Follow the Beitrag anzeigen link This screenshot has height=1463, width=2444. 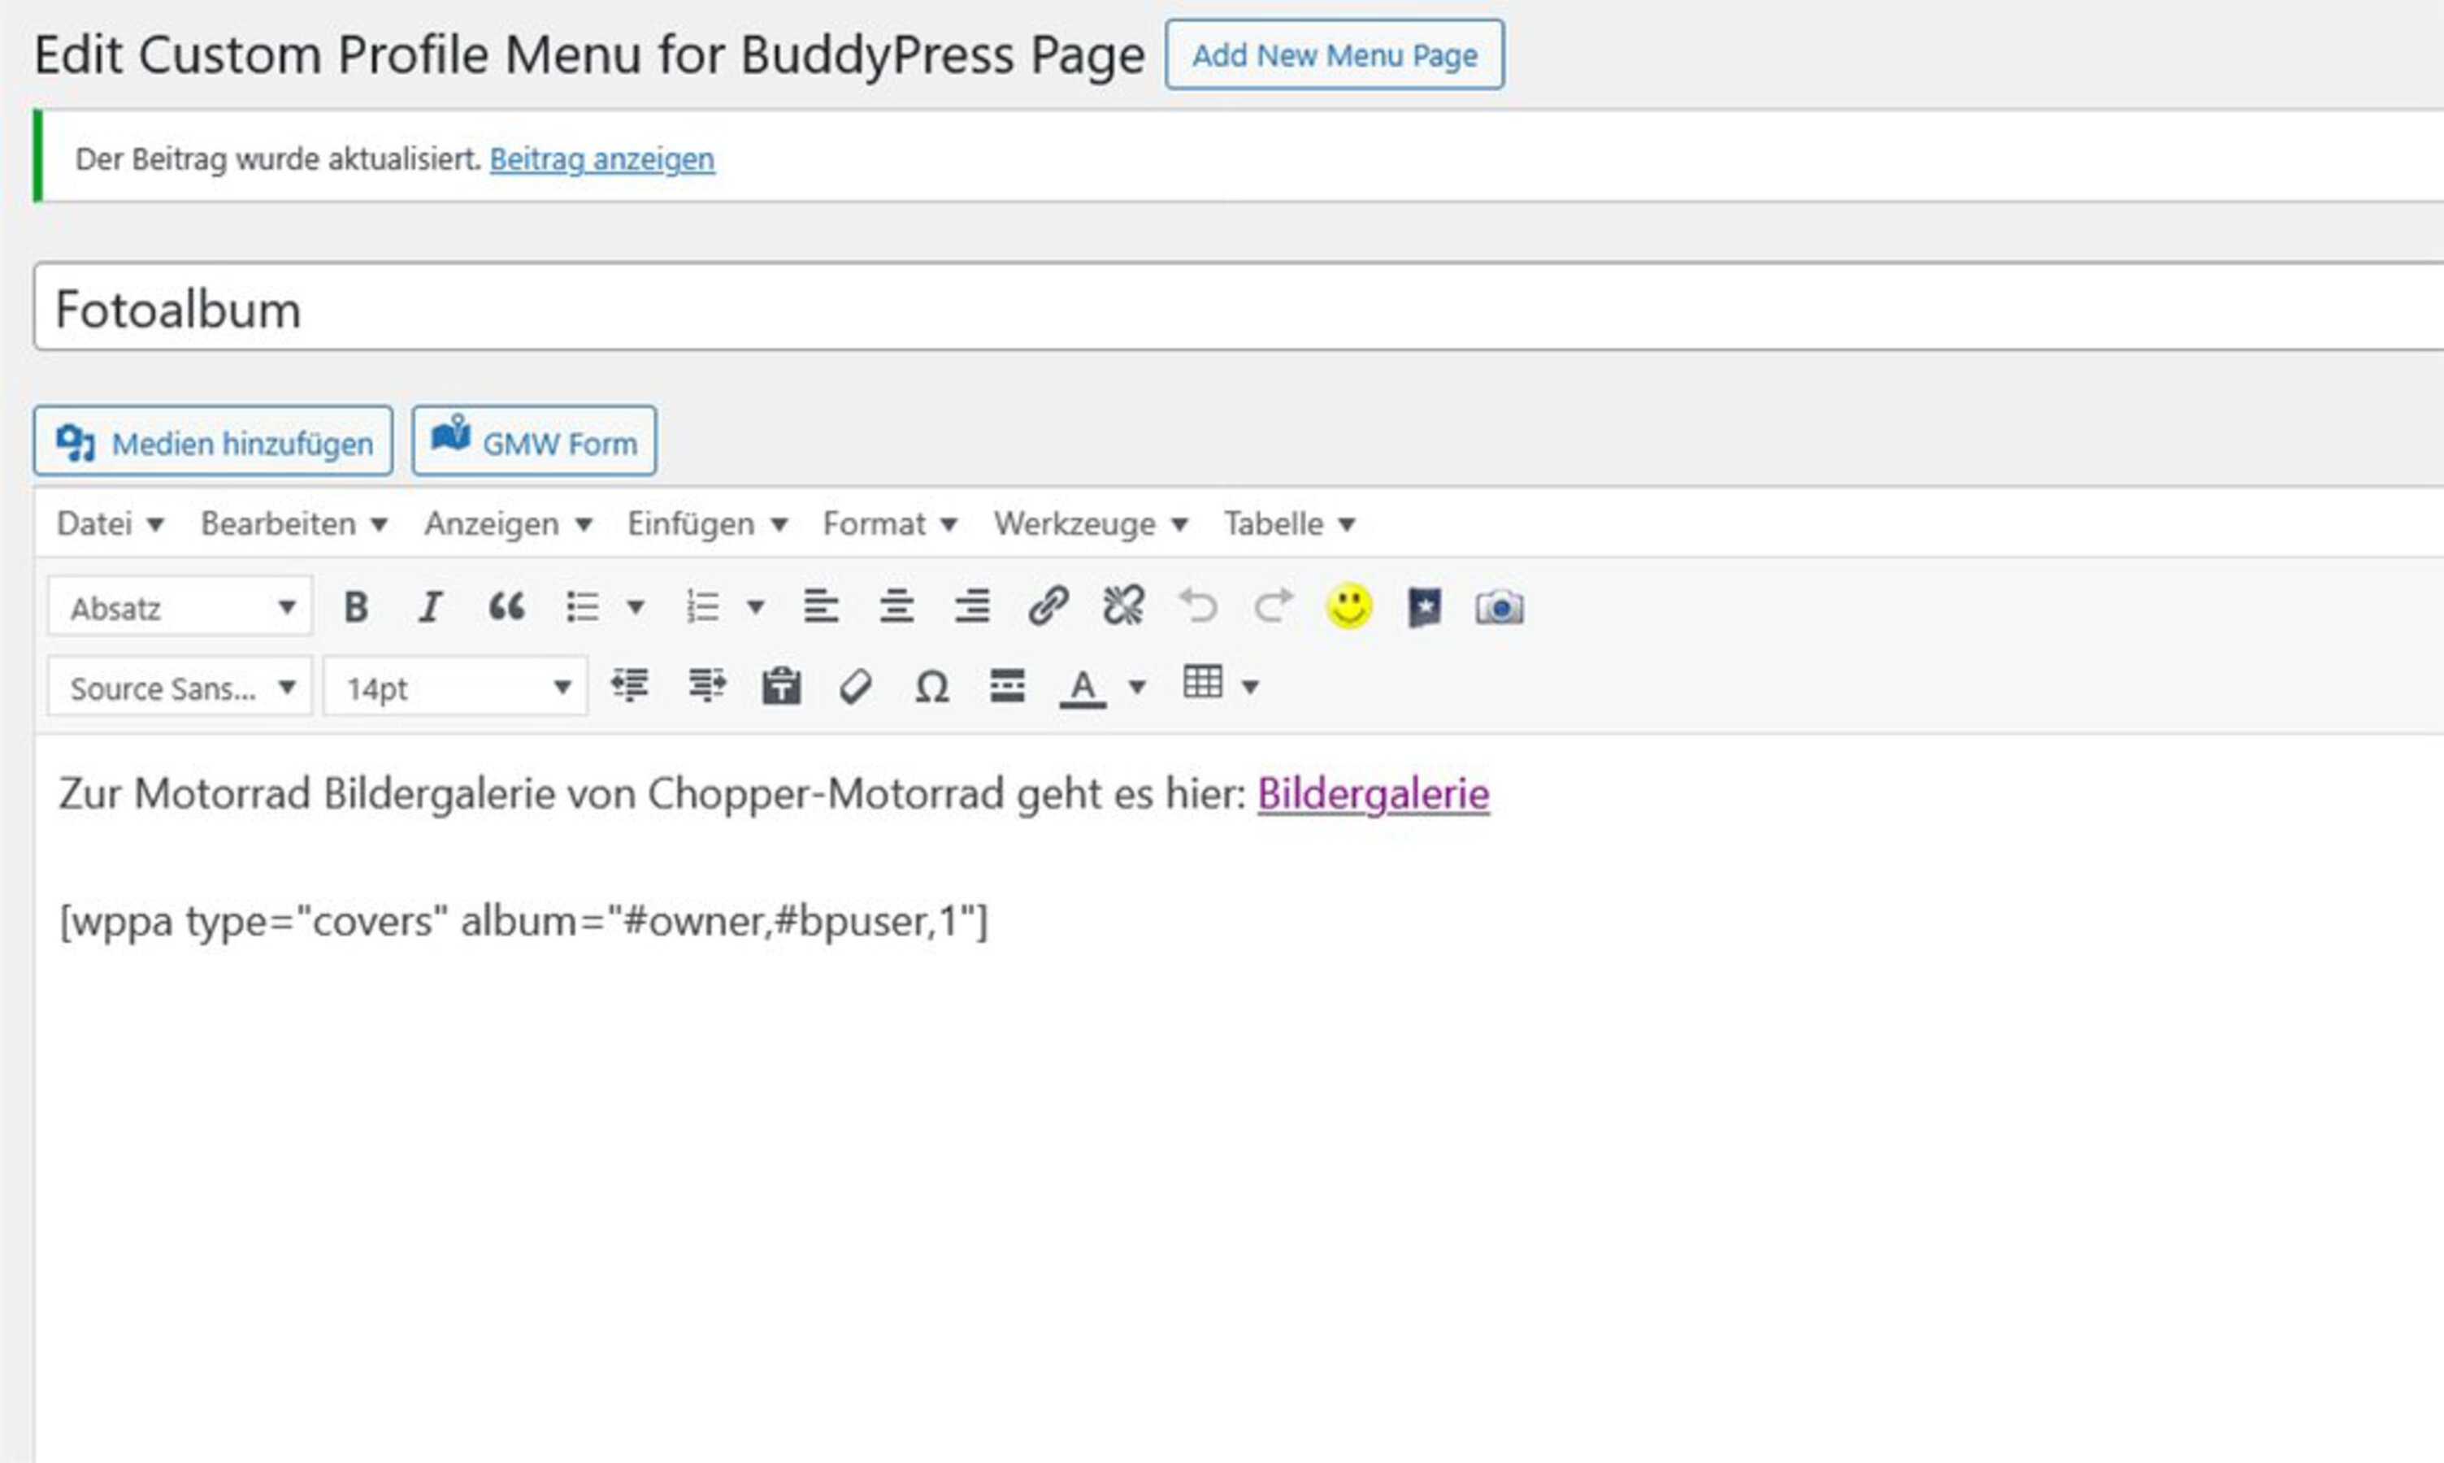click(x=601, y=158)
